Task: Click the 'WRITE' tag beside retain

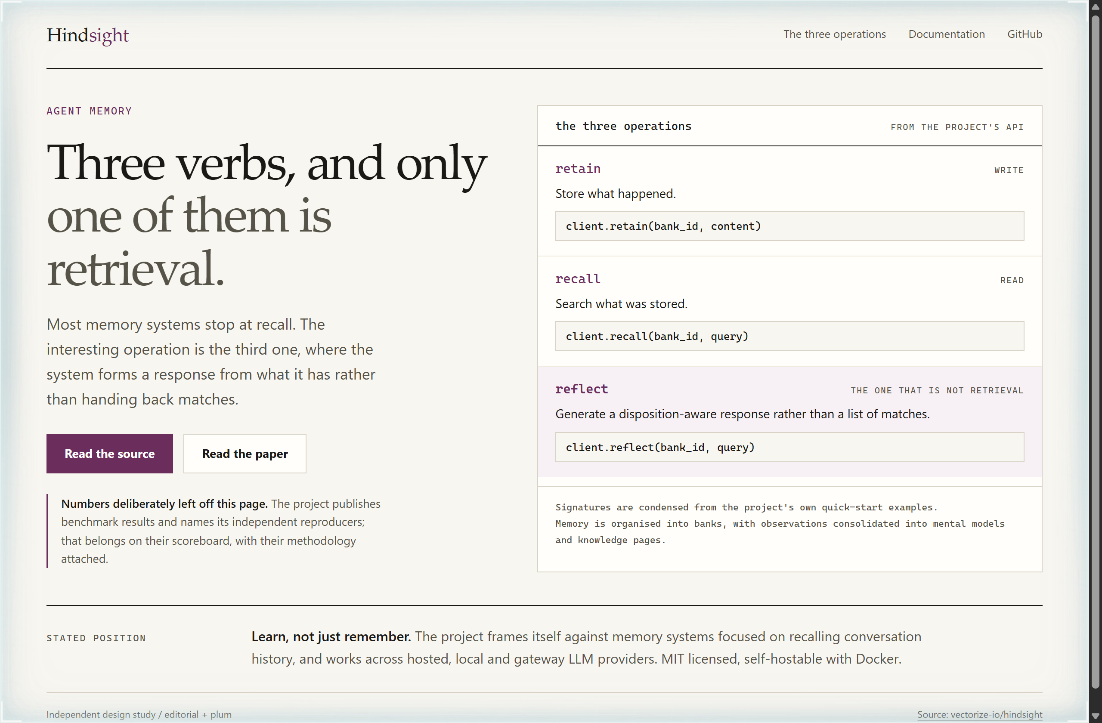Action: (x=1009, y=170)
